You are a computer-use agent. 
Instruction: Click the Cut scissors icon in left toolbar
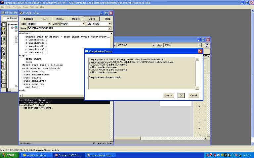click(4, 49)
